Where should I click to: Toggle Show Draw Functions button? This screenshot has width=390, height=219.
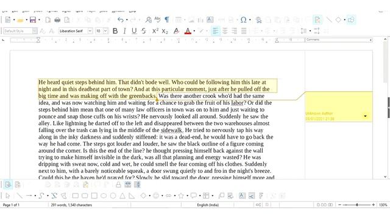coord(351,20)
